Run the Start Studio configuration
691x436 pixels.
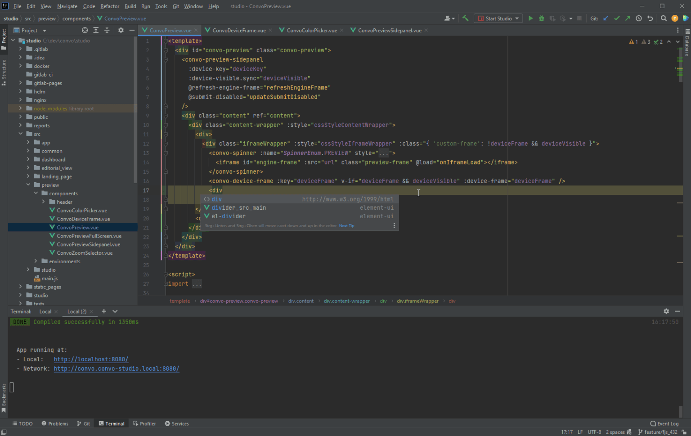click(x=530, y=18)
